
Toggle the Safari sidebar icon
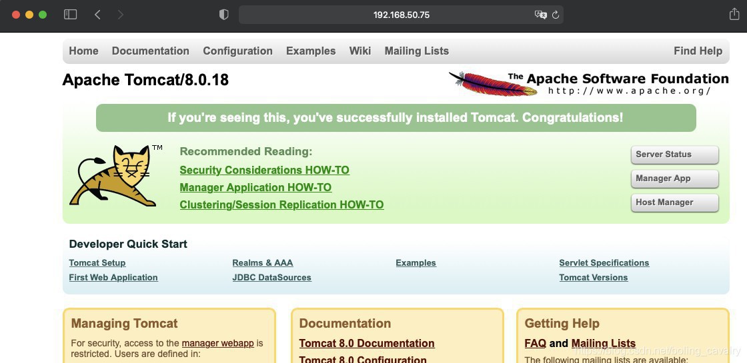(70, 15)
